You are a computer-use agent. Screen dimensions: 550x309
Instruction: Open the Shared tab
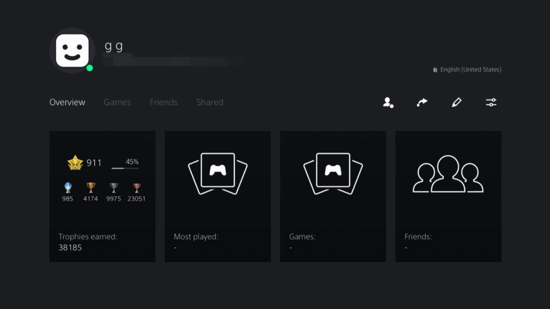pos(210,102)
